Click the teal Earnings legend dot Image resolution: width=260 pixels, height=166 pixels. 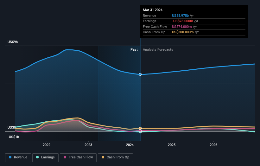pyautogui.click(x=37, y=157)
